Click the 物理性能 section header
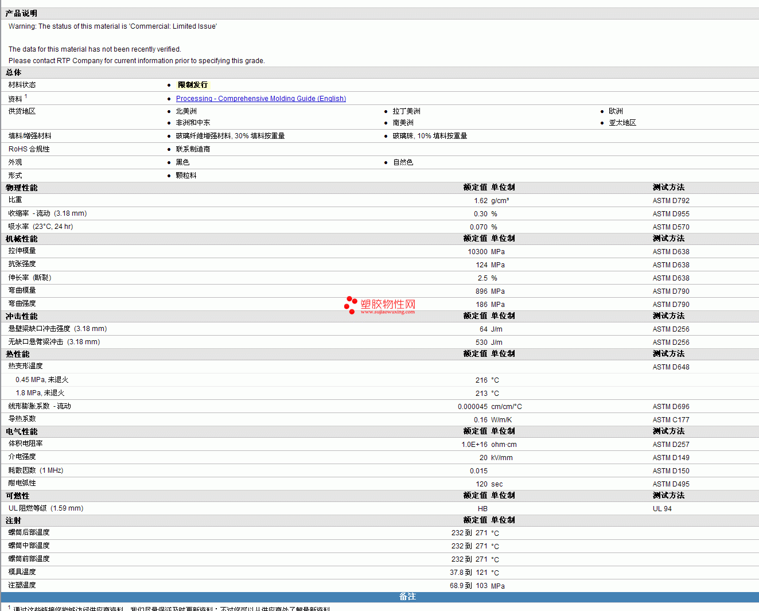This screenshot has height=611, width=759. point(21,188)
